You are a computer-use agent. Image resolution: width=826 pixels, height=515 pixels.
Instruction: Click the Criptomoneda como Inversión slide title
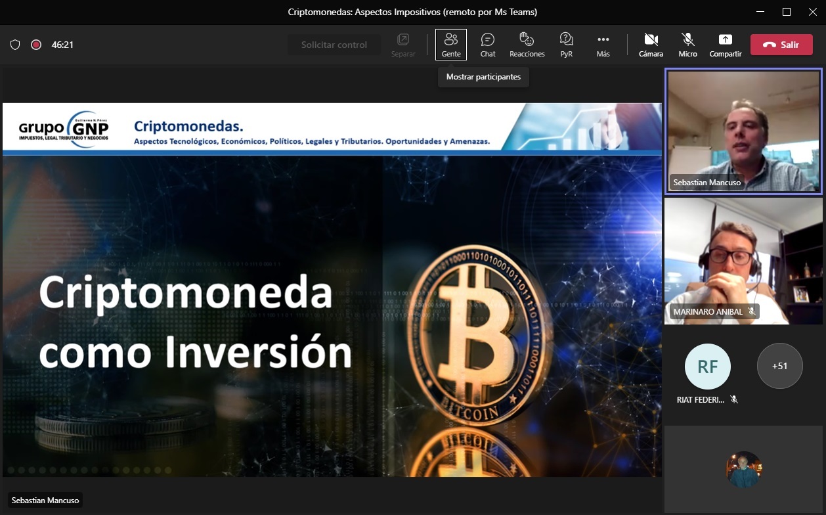(195, 323)
